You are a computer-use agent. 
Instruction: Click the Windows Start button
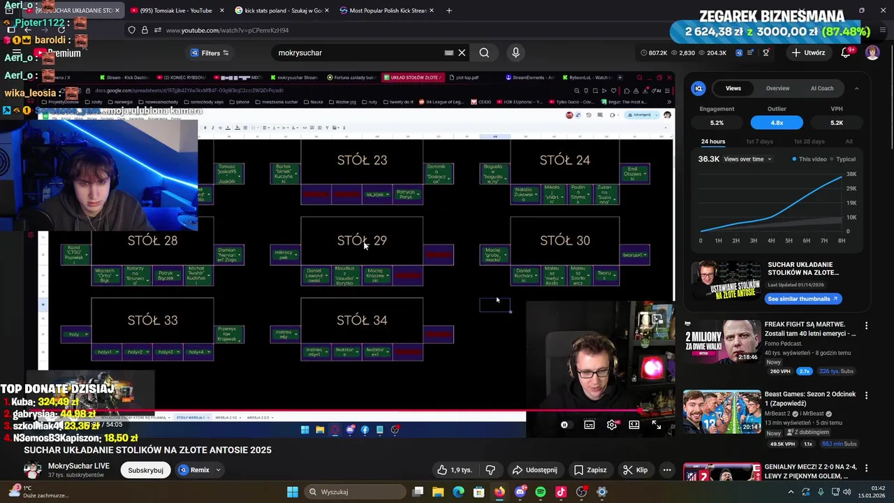point(292,492)
